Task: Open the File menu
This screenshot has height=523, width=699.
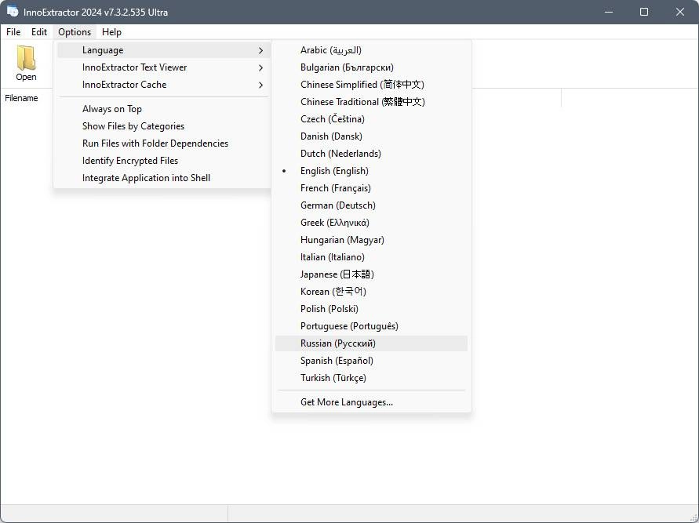Action: pyautogui.click(x=13, y=32)
